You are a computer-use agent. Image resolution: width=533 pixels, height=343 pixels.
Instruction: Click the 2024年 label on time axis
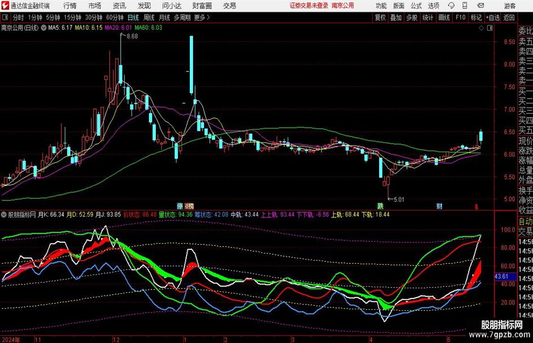pos(11,340)
